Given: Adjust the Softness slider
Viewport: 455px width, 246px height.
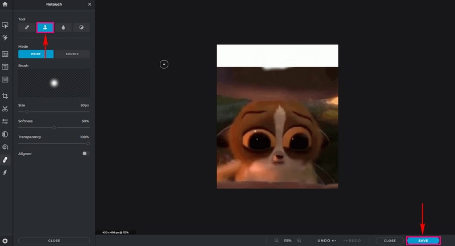Looking at the screenshot, I should pos(54,127).
